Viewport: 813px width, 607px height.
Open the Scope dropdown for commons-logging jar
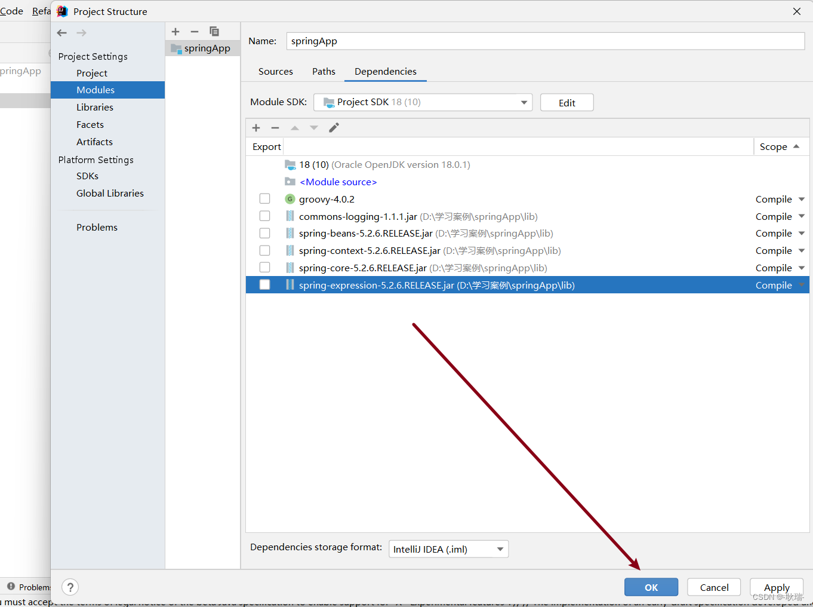click(x=802, y=216)
